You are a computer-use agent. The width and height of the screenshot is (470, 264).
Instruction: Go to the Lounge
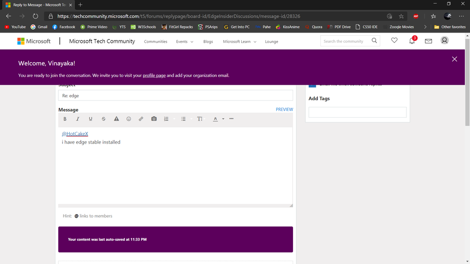point(271,42)
